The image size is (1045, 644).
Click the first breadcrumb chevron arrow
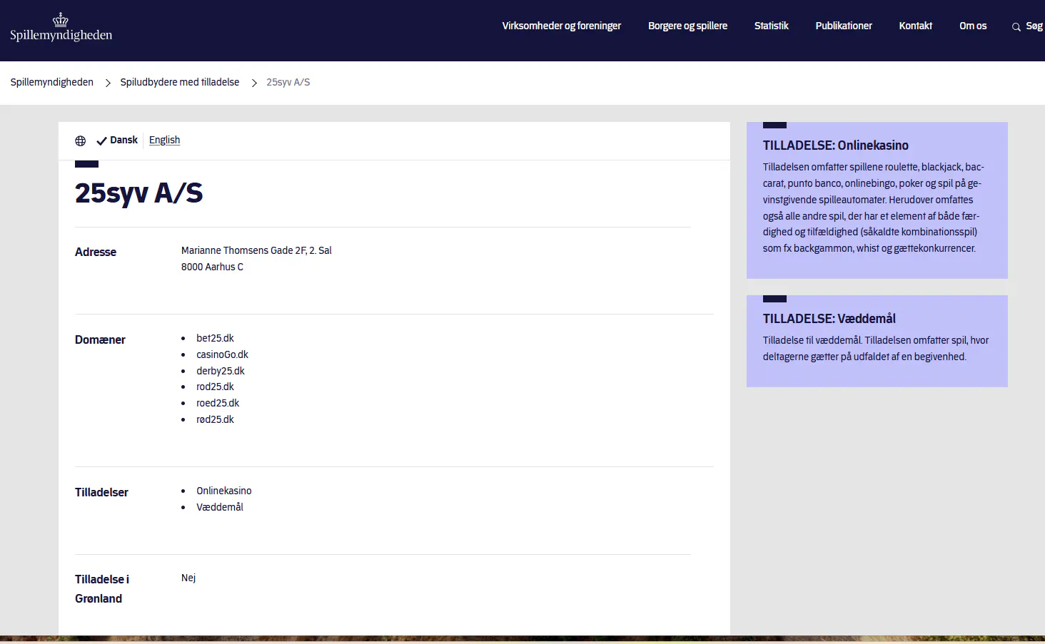click(108, 83)
